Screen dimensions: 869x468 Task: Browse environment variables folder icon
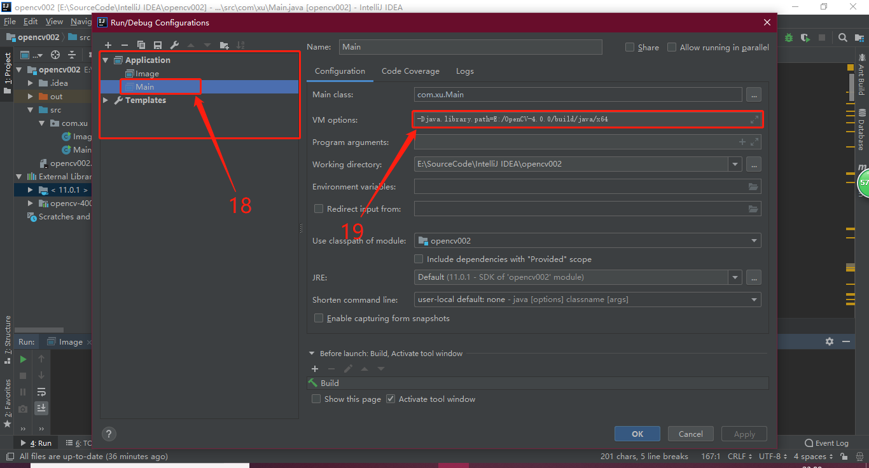(x=753, y=187)
